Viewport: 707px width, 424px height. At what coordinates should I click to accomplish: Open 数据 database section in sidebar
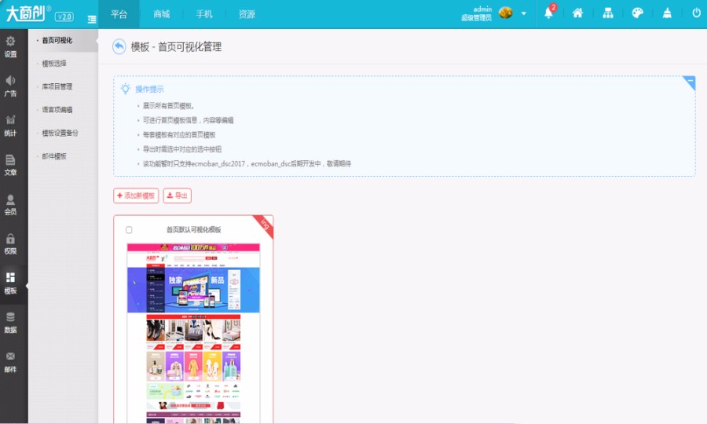click(11, 322)
